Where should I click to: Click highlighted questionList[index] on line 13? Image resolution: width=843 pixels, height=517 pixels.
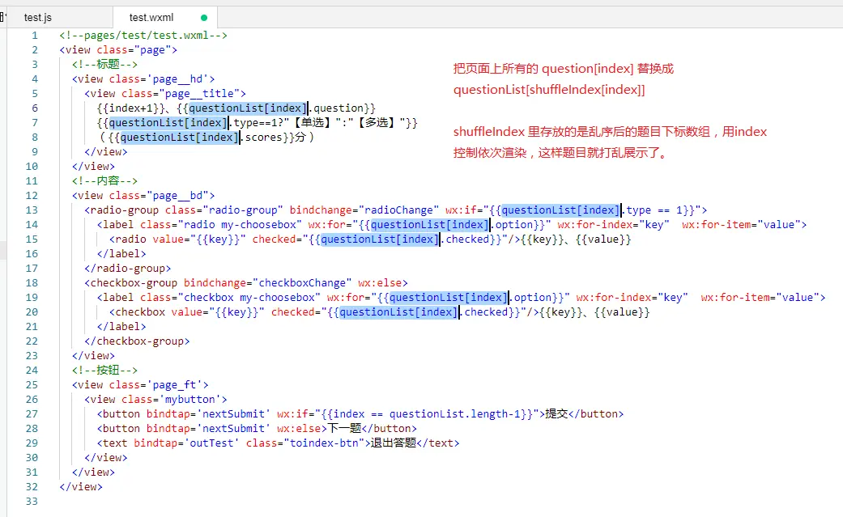pyautogui.click(x=560, y=210)
